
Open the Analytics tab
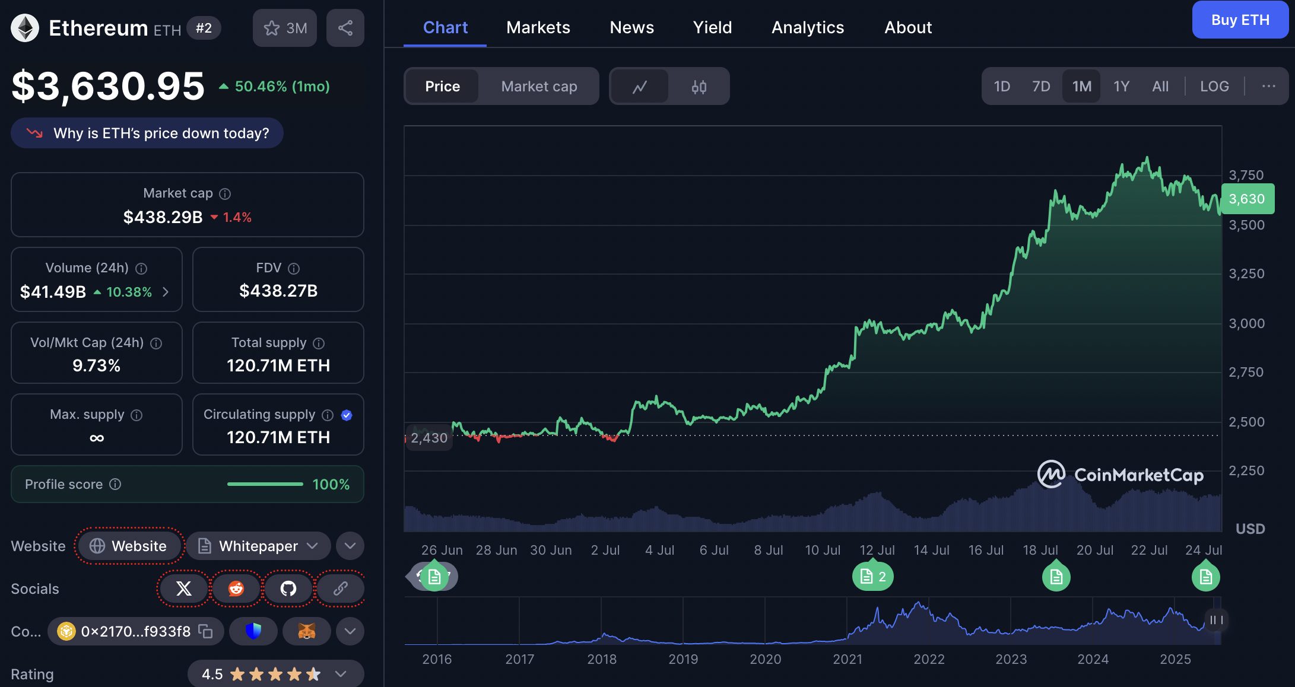pyautogui.click(x=808, y=27)
